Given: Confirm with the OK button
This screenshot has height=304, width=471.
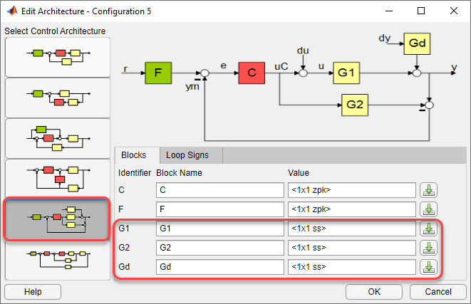Looking at the screenshot, I should point(374,292).
